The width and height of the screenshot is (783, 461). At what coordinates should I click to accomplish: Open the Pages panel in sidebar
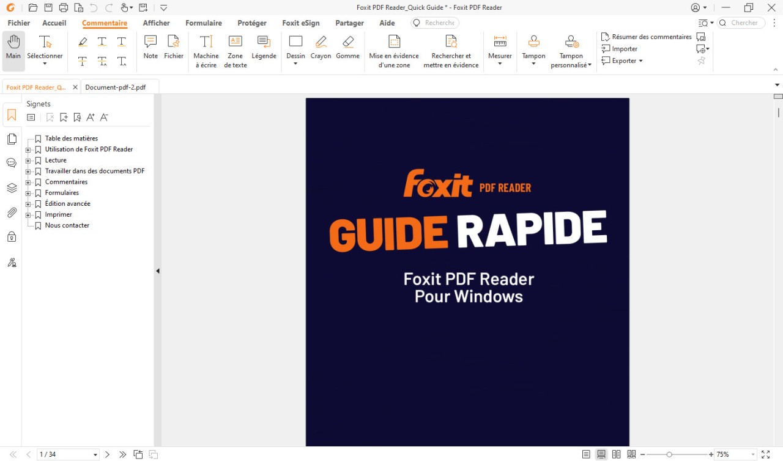(x=11, y=139)
